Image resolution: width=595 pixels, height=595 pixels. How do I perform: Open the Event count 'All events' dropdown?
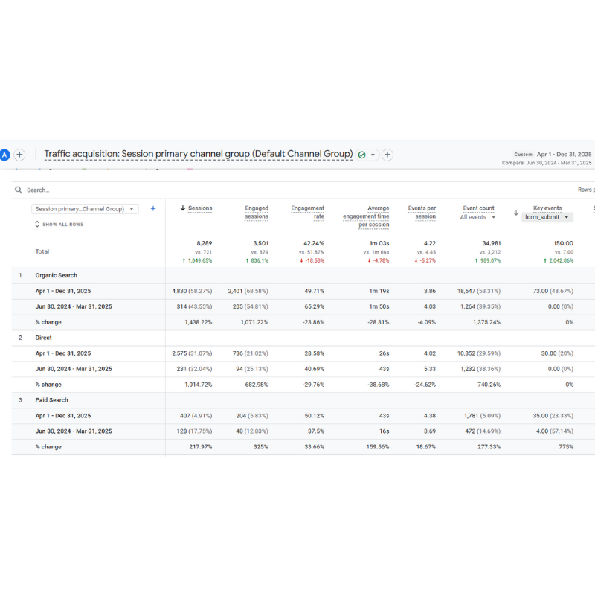477,217
